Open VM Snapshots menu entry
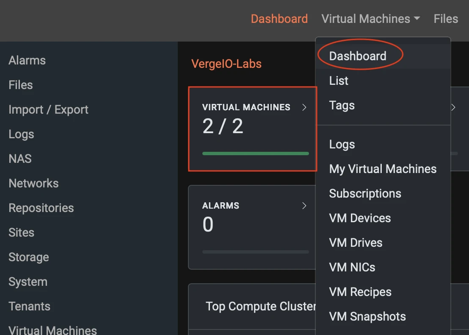Viewport: 469px width, 335px height. 367,316
